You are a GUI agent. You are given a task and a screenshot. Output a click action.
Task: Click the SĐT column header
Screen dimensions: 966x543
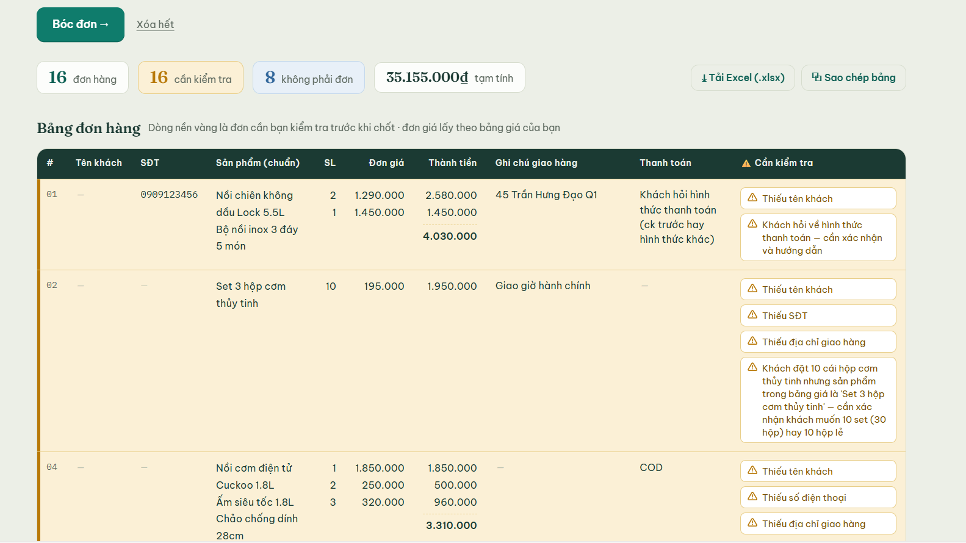pos(150,163)
